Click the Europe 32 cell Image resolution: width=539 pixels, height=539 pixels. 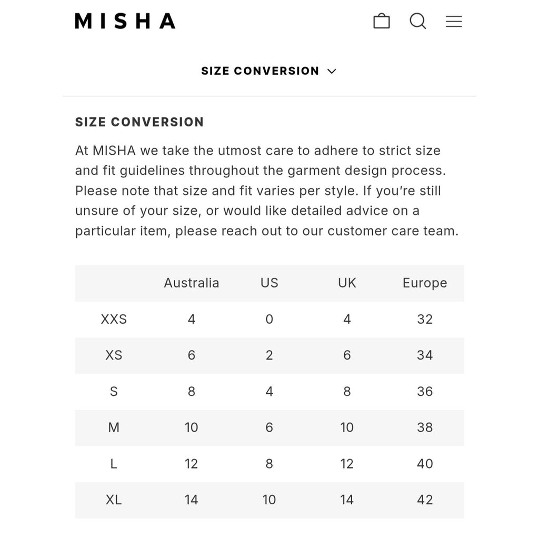click(x=425, y=320)
